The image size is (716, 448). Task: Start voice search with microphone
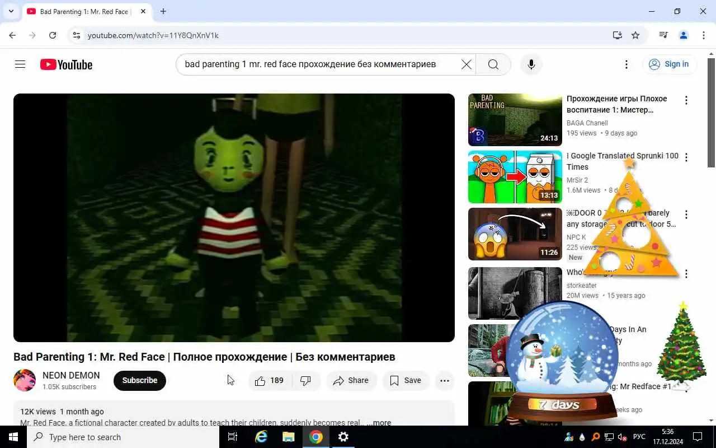(x=531, y=64)
